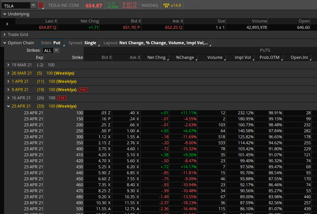
Task: Click the TSLA symbol input field
Action: click(16, 6)
